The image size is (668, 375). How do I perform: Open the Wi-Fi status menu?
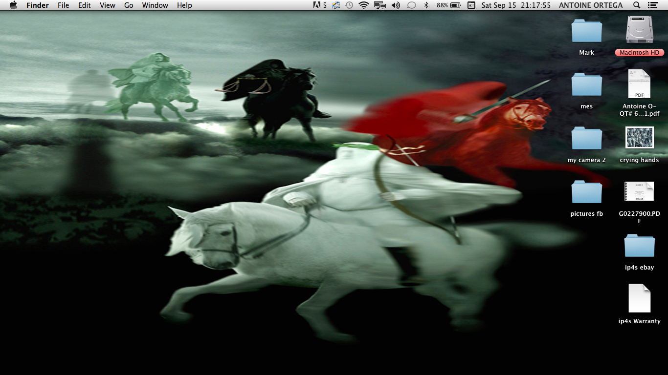click(363, 5)
